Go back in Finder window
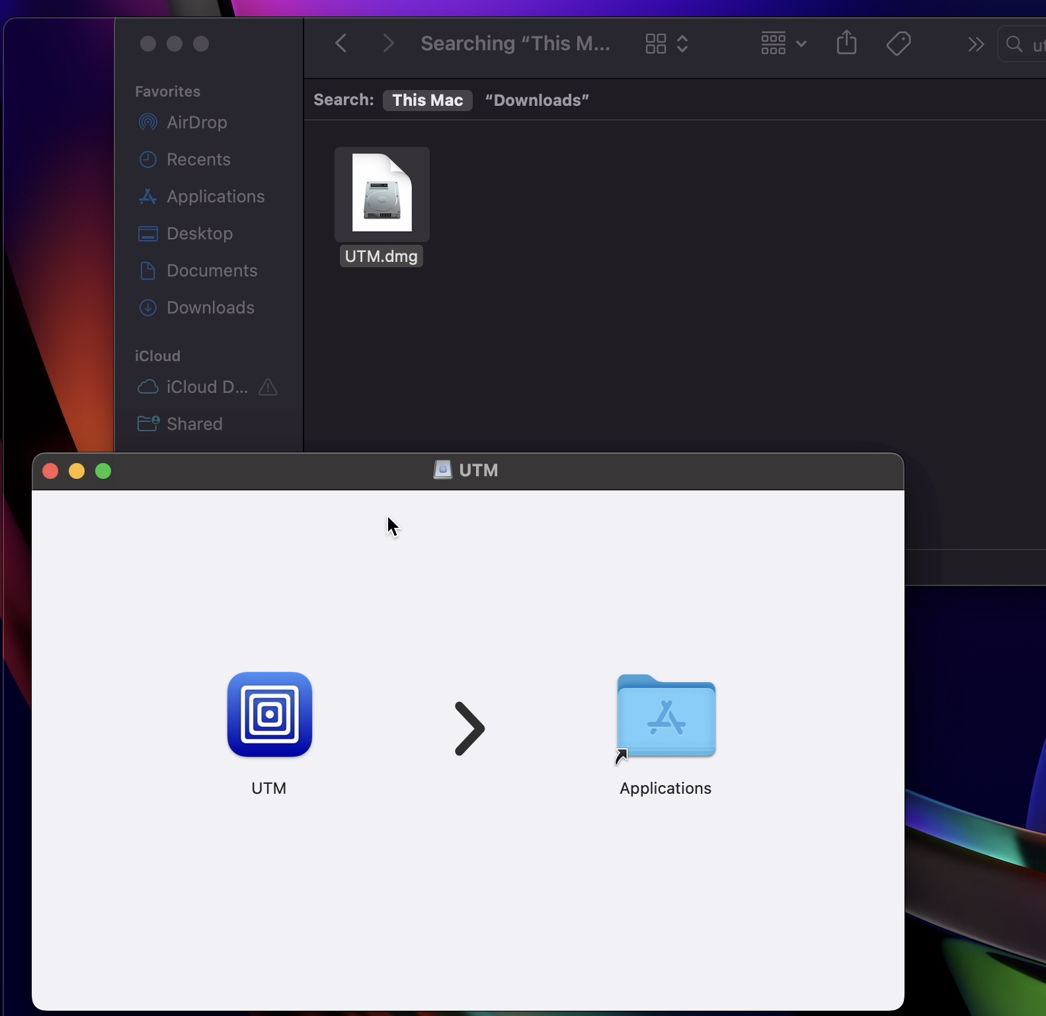The height and width of the screenshot is (1016, 1046). tap(341, 44)
